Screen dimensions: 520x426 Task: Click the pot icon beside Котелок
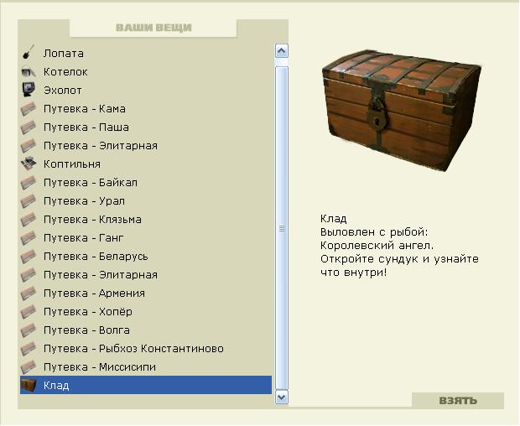(x=29, y=71)
